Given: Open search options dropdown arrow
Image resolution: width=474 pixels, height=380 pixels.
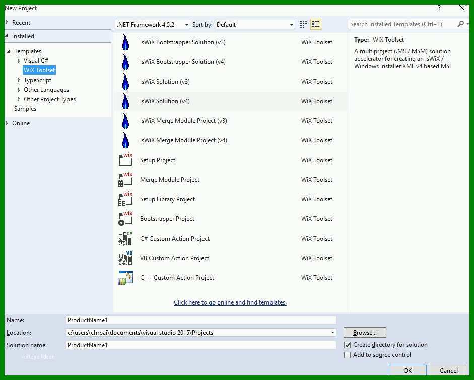Looking at the screenshot, I should (467, 24).
